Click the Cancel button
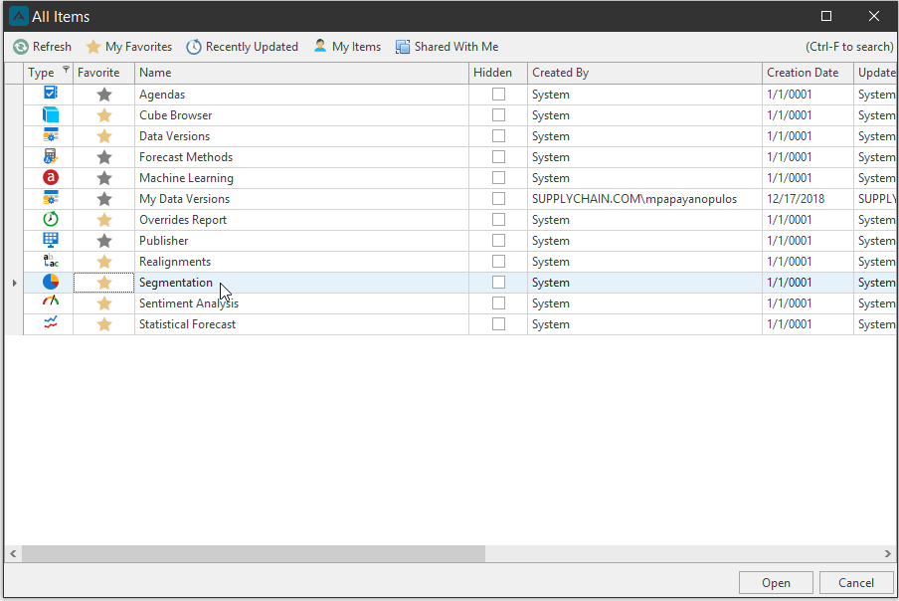The width and height of the screenshot is (899, 601). [856, 583]
